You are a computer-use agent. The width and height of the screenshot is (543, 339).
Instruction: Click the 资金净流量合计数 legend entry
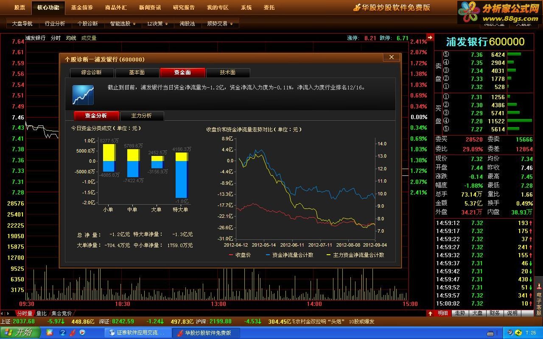[x=290, y=255]
